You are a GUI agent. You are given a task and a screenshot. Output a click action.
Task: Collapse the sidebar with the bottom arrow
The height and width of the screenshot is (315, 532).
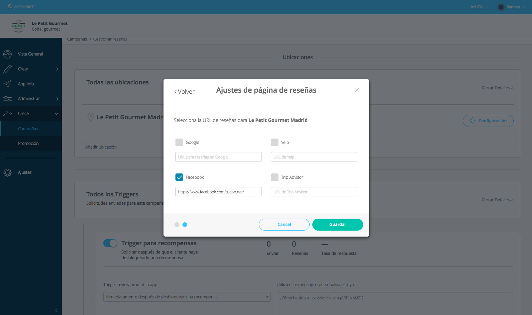point(56,311)
